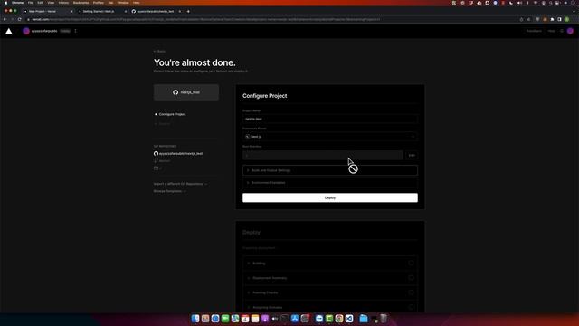Click the white Deploy button
The height and width of the screenshot is (326, 579).
(330, 197)
